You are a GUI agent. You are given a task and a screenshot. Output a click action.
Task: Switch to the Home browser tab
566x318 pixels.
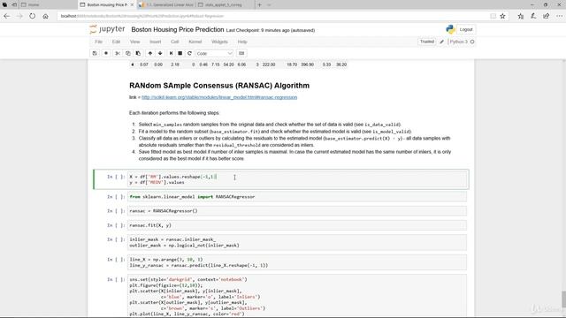49,5
